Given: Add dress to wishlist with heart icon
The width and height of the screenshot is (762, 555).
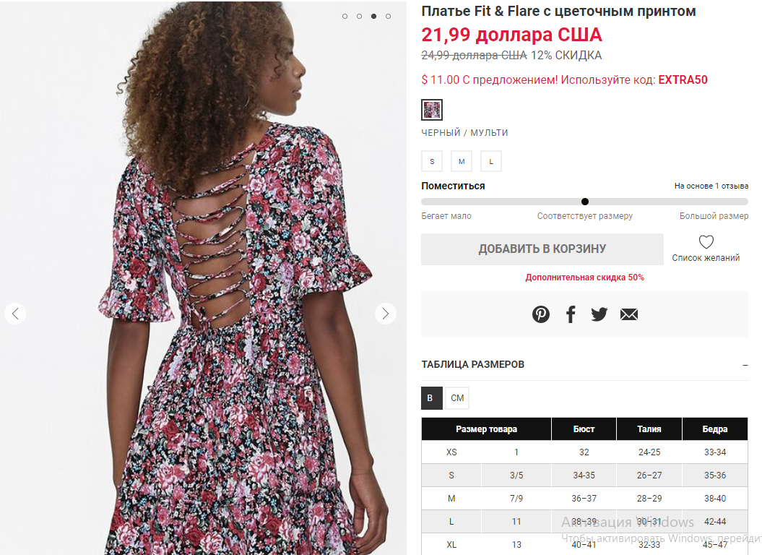Looking at the screenshot, I should pos(706,242).
